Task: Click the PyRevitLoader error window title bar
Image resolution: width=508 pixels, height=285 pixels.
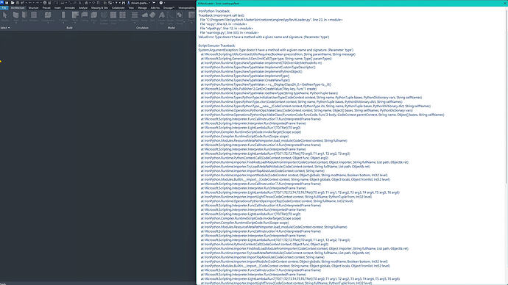Action: click(x=351, y=3)
